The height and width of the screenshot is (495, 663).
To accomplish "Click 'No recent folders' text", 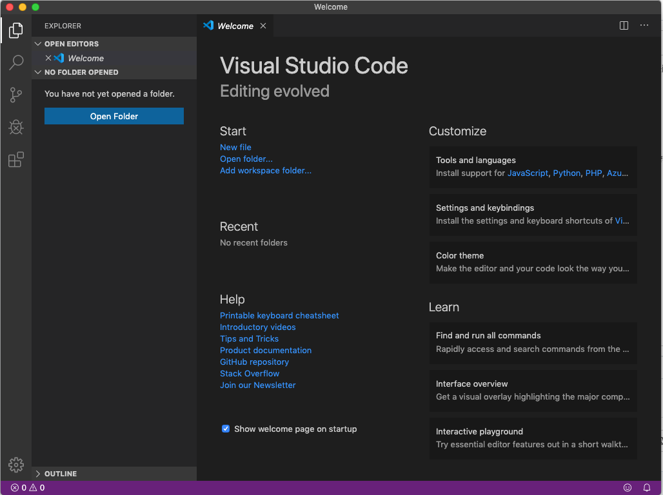I will 253,242.
